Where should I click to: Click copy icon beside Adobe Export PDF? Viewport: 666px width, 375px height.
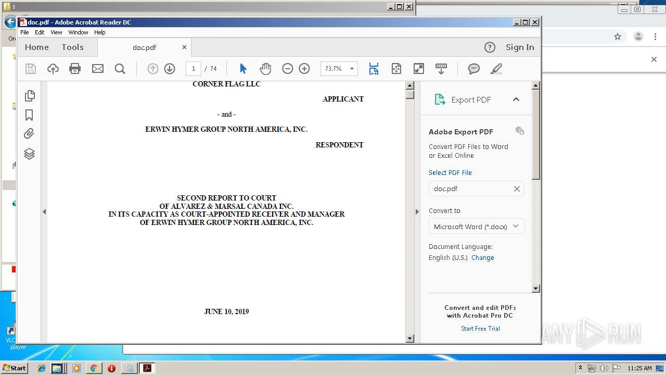coord(519,131)
